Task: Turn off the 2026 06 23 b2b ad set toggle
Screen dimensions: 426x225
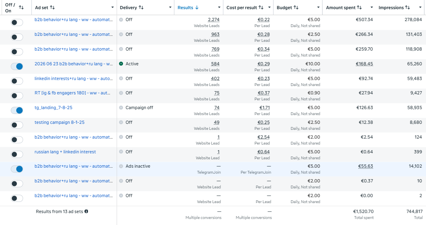Action: click(x=17, y=66)
